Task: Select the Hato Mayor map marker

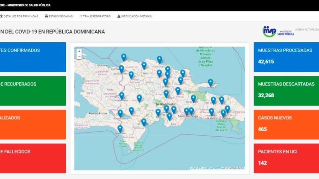Action: 213,101
